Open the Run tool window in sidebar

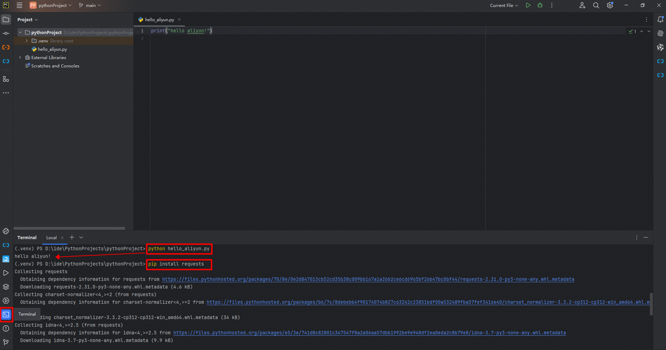tap(6, 273)
